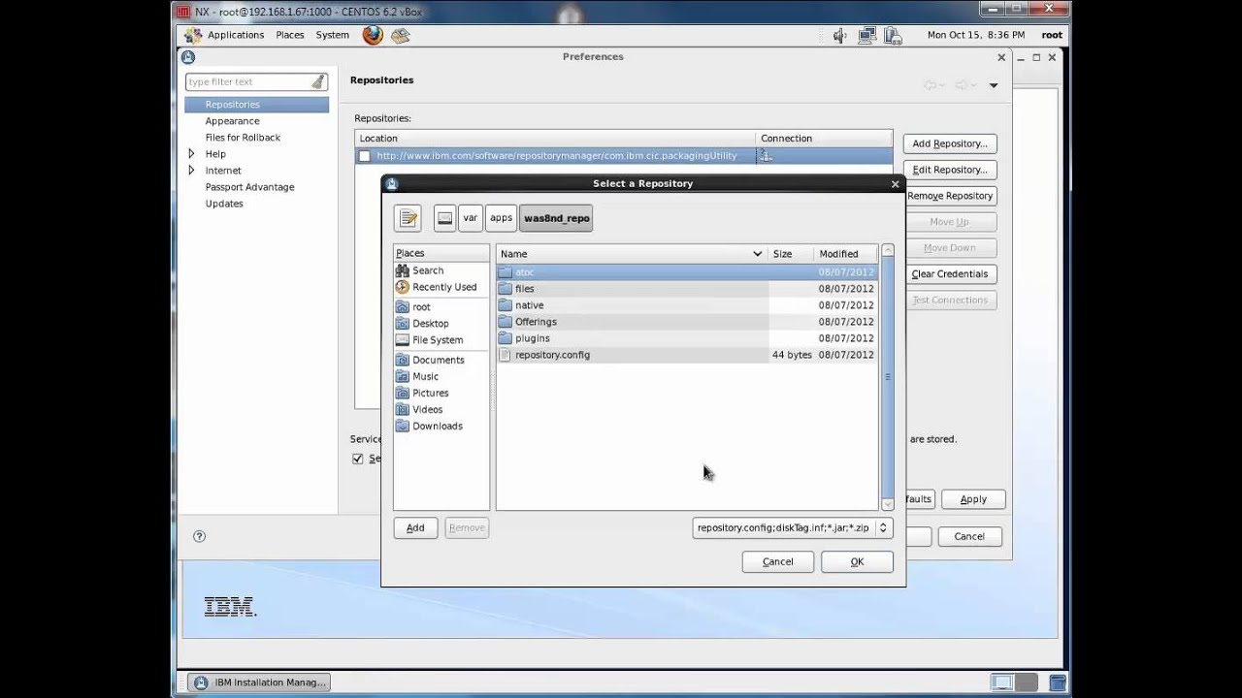
Task: Click the apps path segment button
Action: coord(501,218)
